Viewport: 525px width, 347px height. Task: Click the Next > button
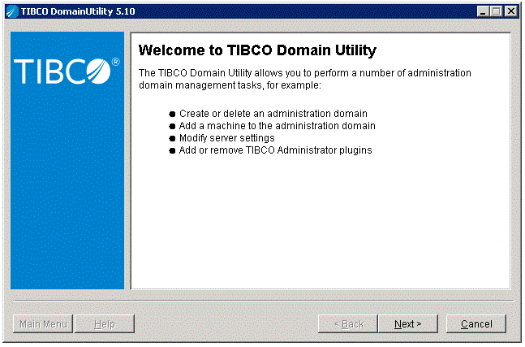click(408, 324)
